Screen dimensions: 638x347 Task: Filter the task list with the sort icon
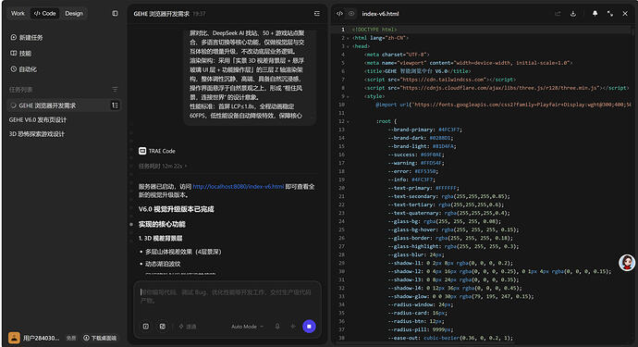tap(115, 89)
